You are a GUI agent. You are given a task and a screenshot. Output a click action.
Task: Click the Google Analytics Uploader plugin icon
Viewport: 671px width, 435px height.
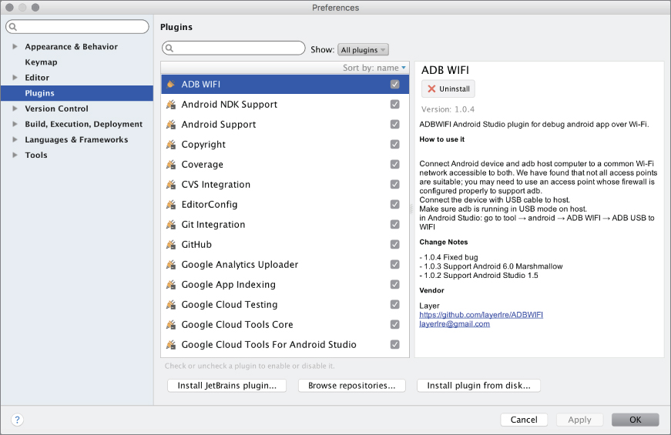(171, 264)
